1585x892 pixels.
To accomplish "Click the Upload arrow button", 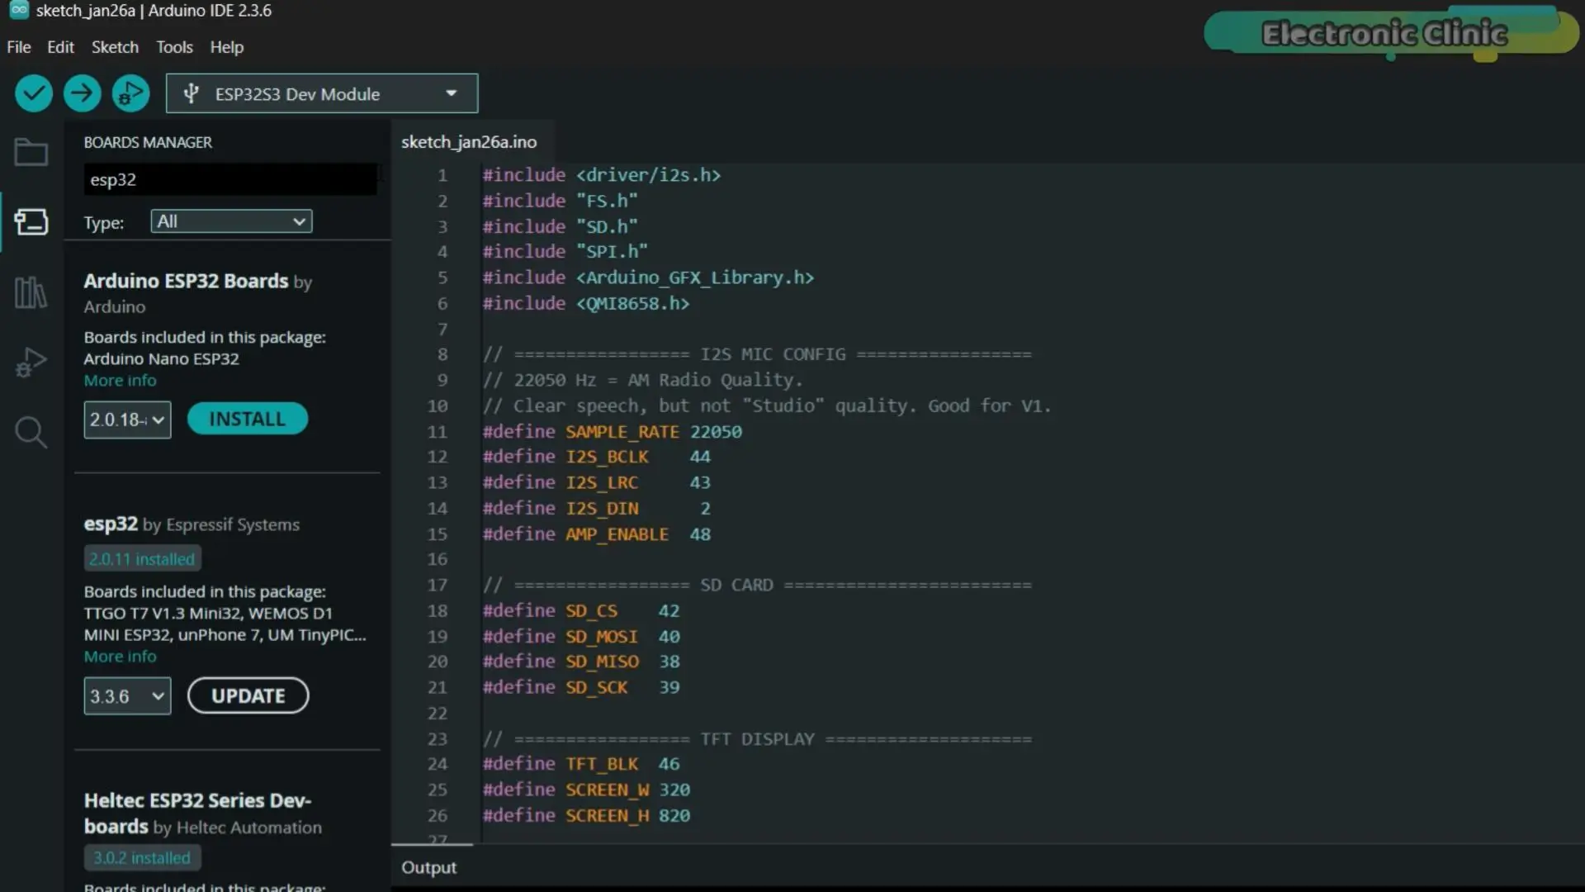I will [x=82, y=93].
